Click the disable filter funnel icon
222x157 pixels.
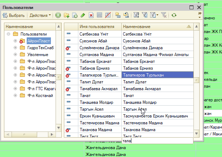click(x=164, y=15)
